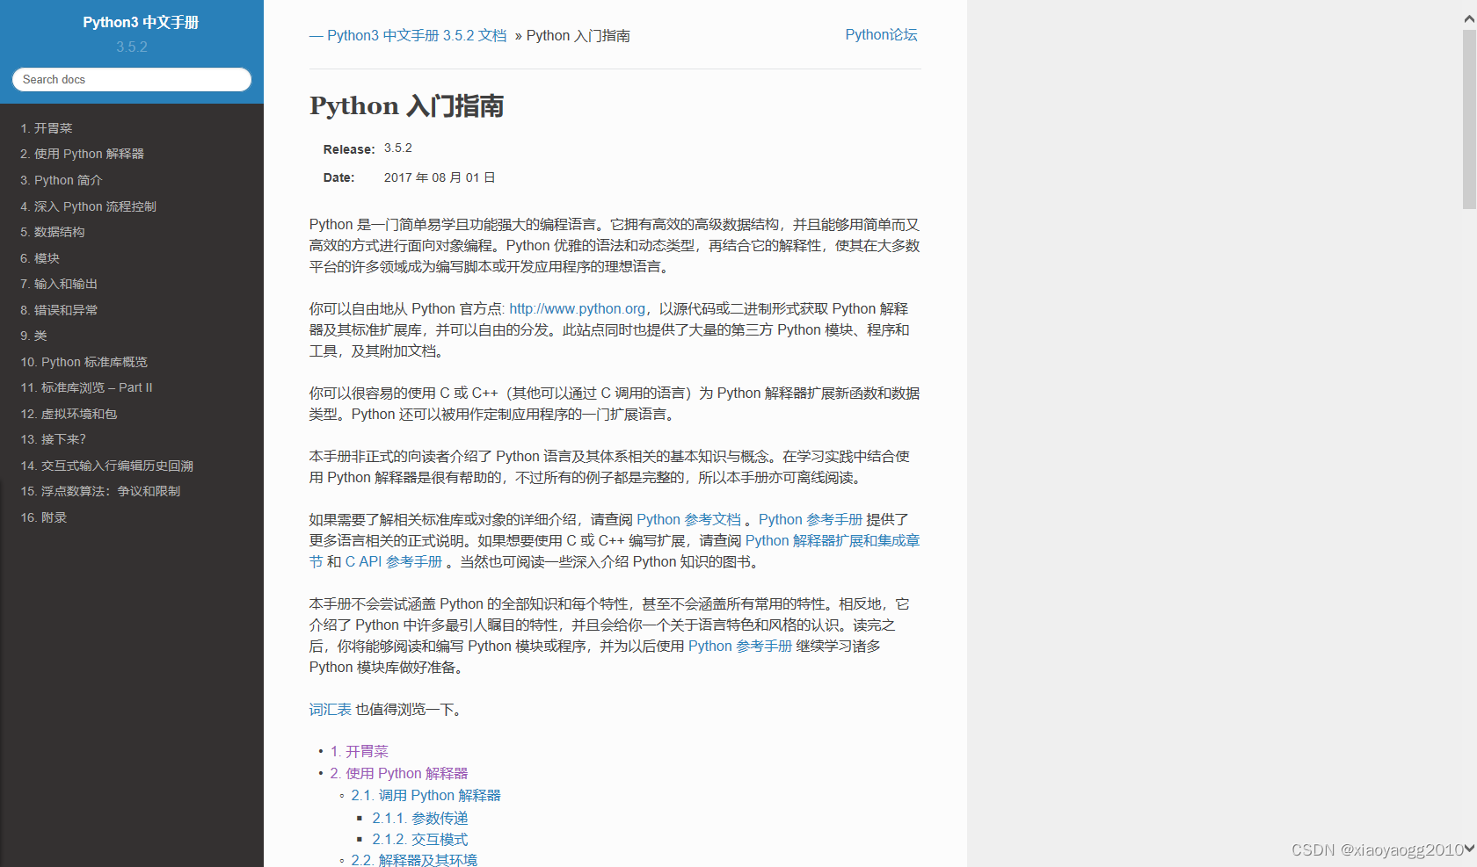Image resolution: width=1477 pixels, height=867 pixels.
Task: Click breadcrumb link Python3 中文手册 3.5.2 文档
Action: tap(417, 35)
